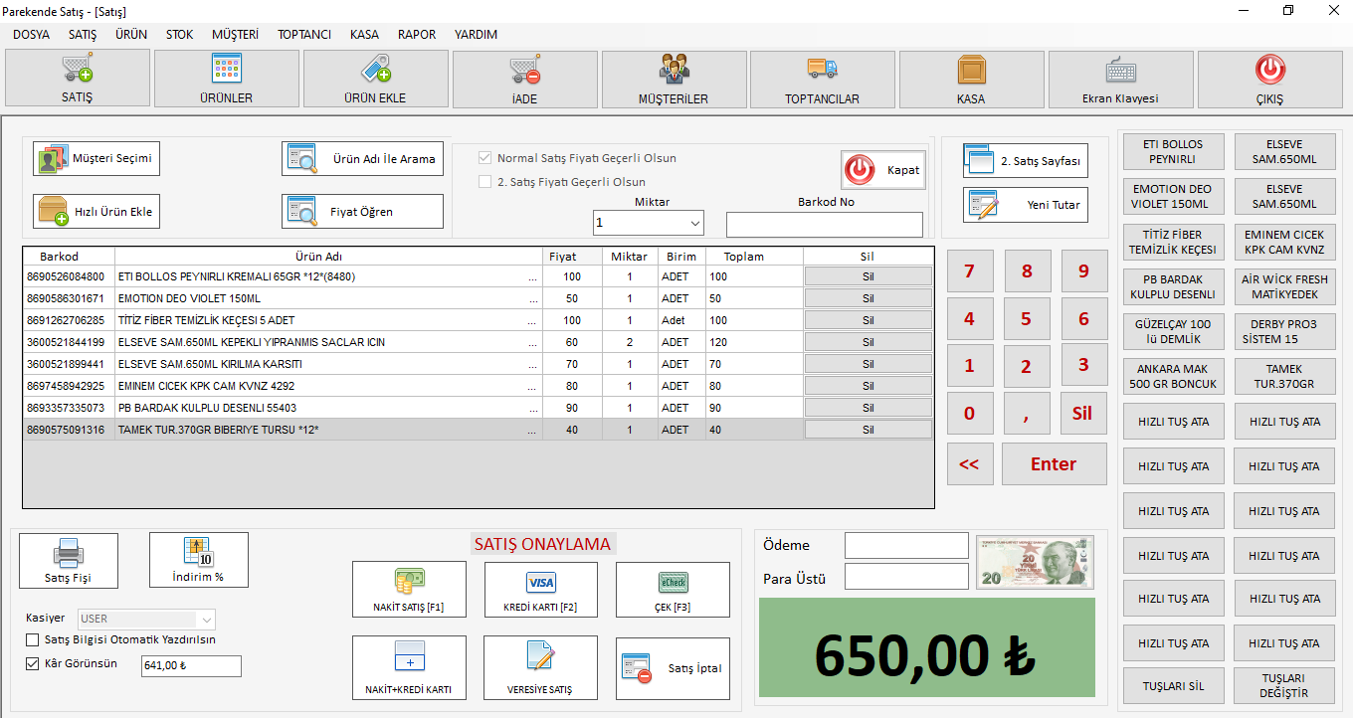
Task: Click the 20 lira banknote image
Action: [1035, 563]
